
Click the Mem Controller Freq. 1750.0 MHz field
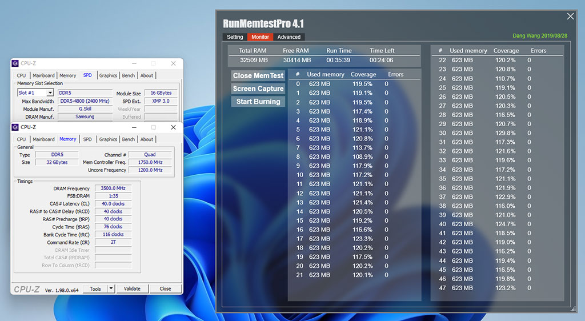(150, 162)
